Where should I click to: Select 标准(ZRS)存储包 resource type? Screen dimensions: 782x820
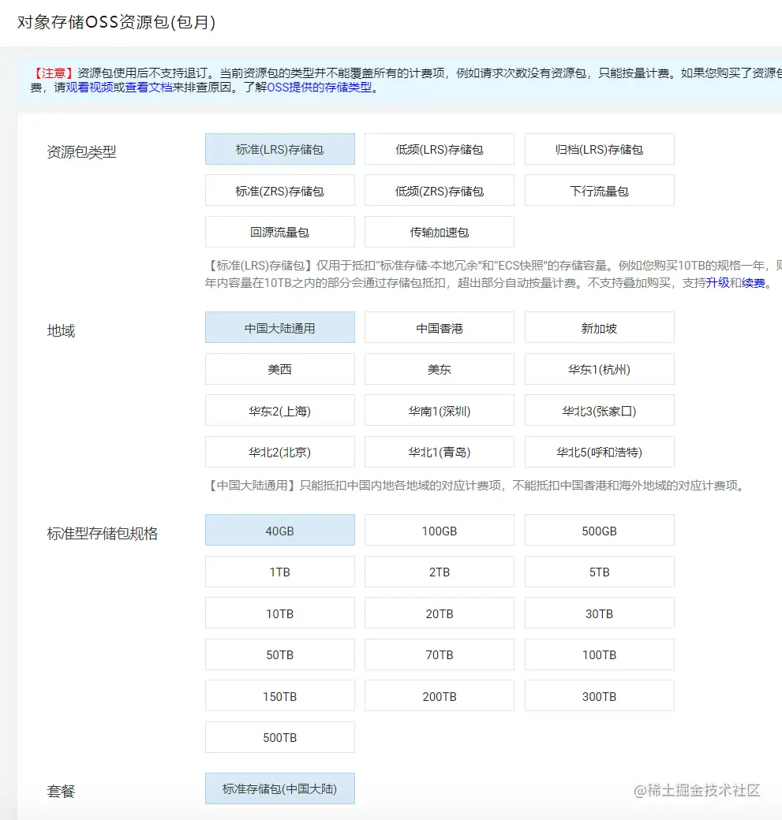click(279, 190)
